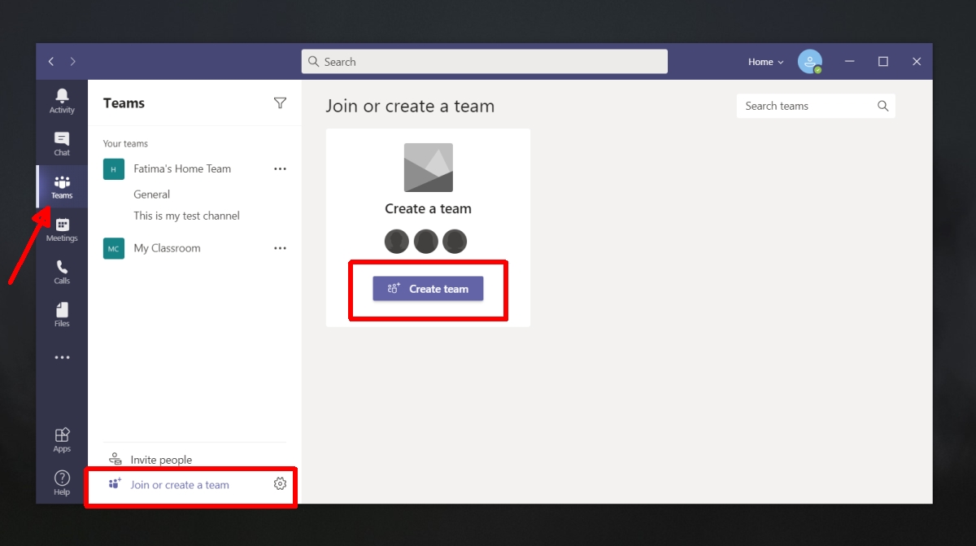The image size is (976, 546).
Task: Click the Search teams input field
Action: point(816,106)
